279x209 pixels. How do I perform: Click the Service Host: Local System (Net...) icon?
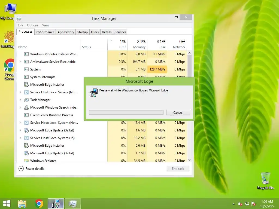point(26,123)
